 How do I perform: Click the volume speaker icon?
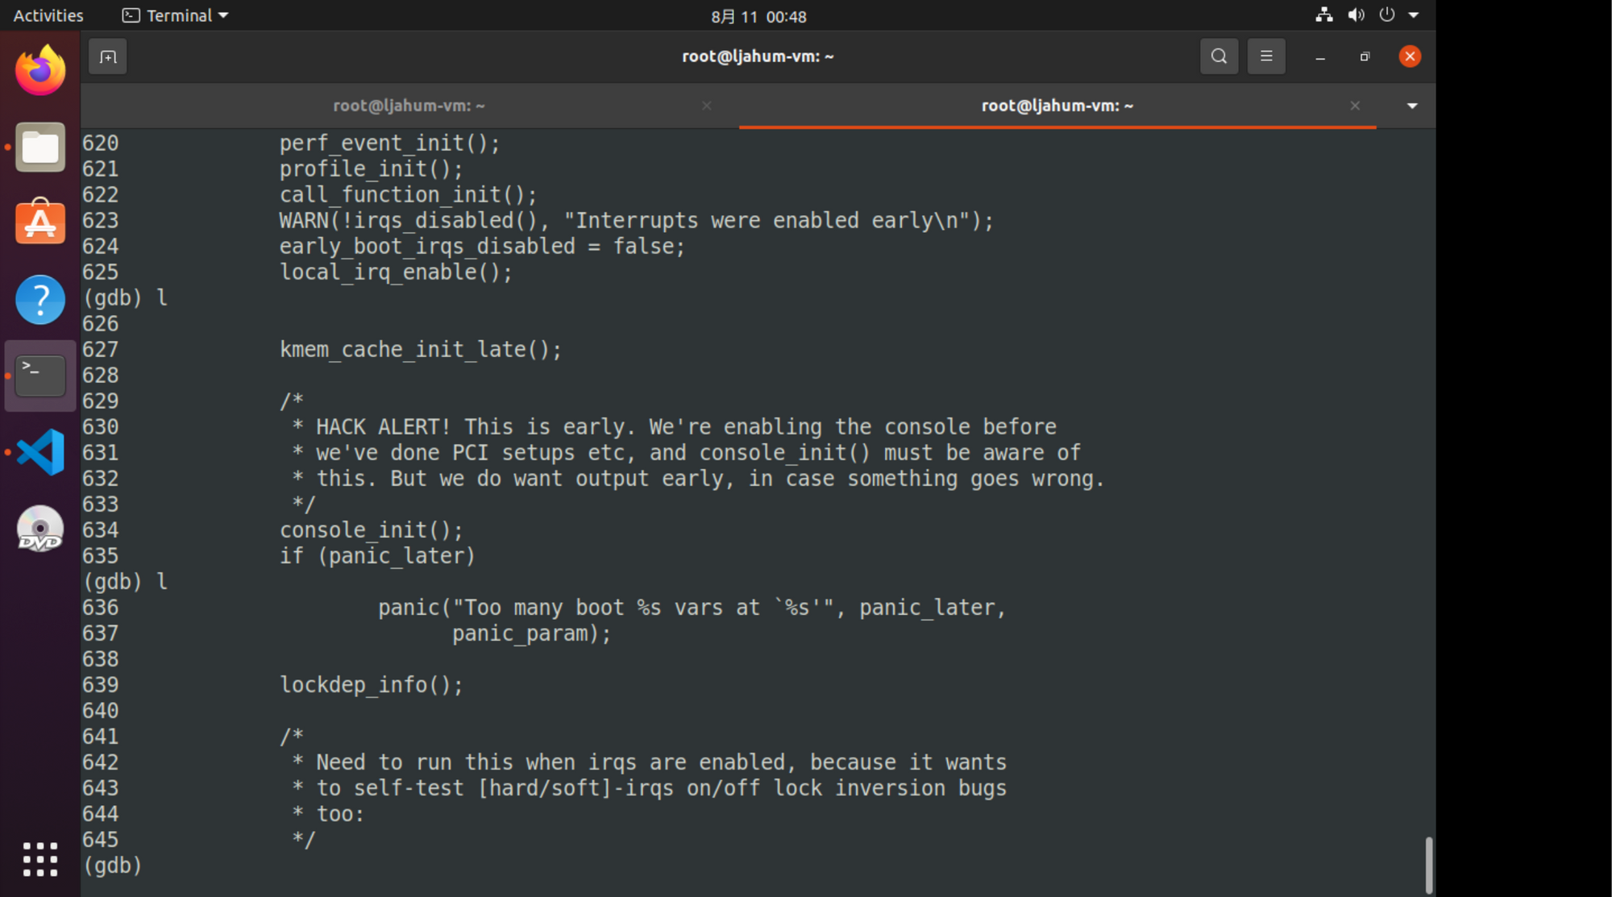click(1356, 15)
